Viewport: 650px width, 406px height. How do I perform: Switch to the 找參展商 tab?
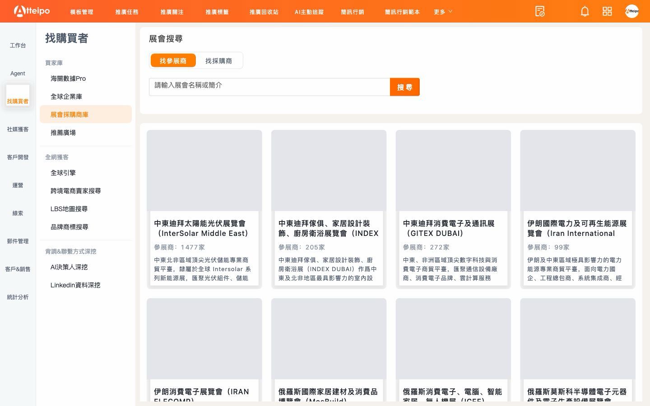tap(173, 60)
